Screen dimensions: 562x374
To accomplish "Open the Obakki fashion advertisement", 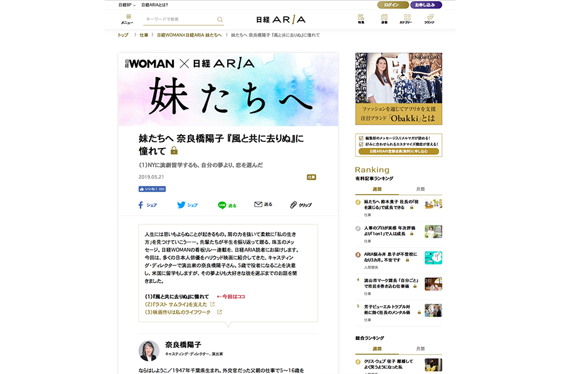I will pos(399,89).
